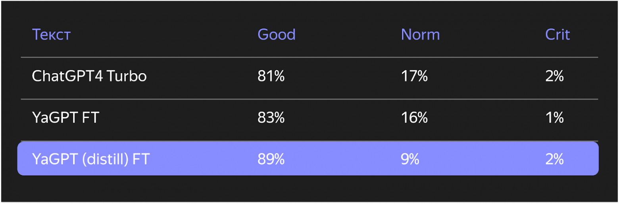The image size is (619, 204).
Task: Click the 2% Crit value for ChatGPT4 Turbo
Action: [554, 76]
